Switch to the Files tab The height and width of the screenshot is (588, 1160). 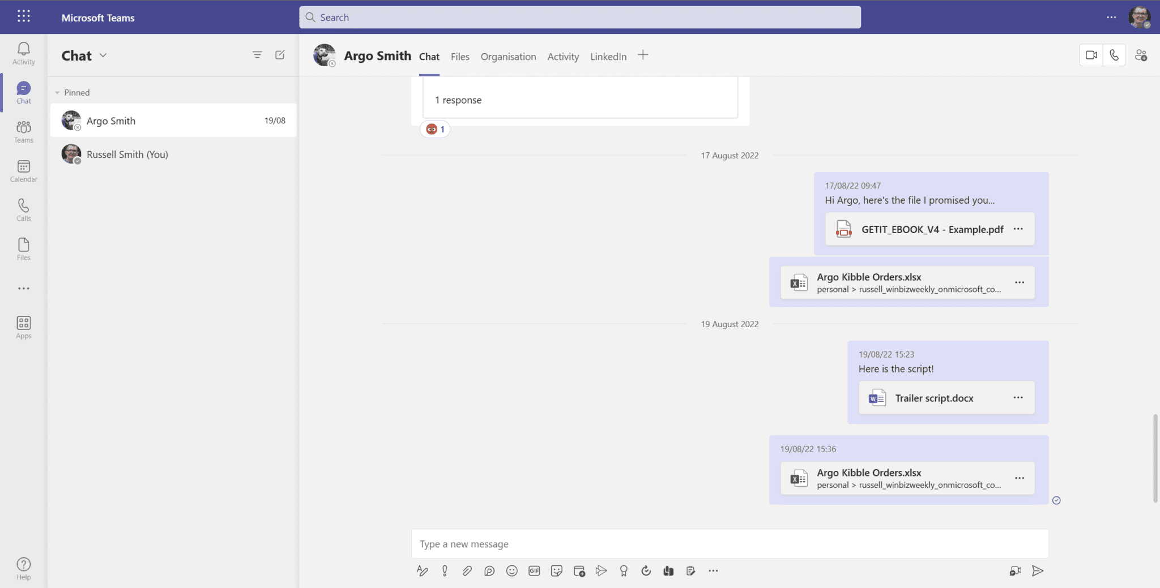click(460, 57)
